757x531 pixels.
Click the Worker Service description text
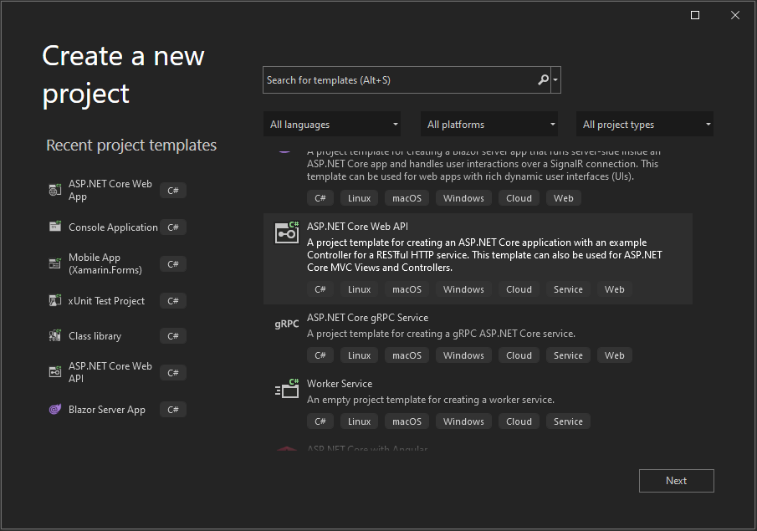431,400
